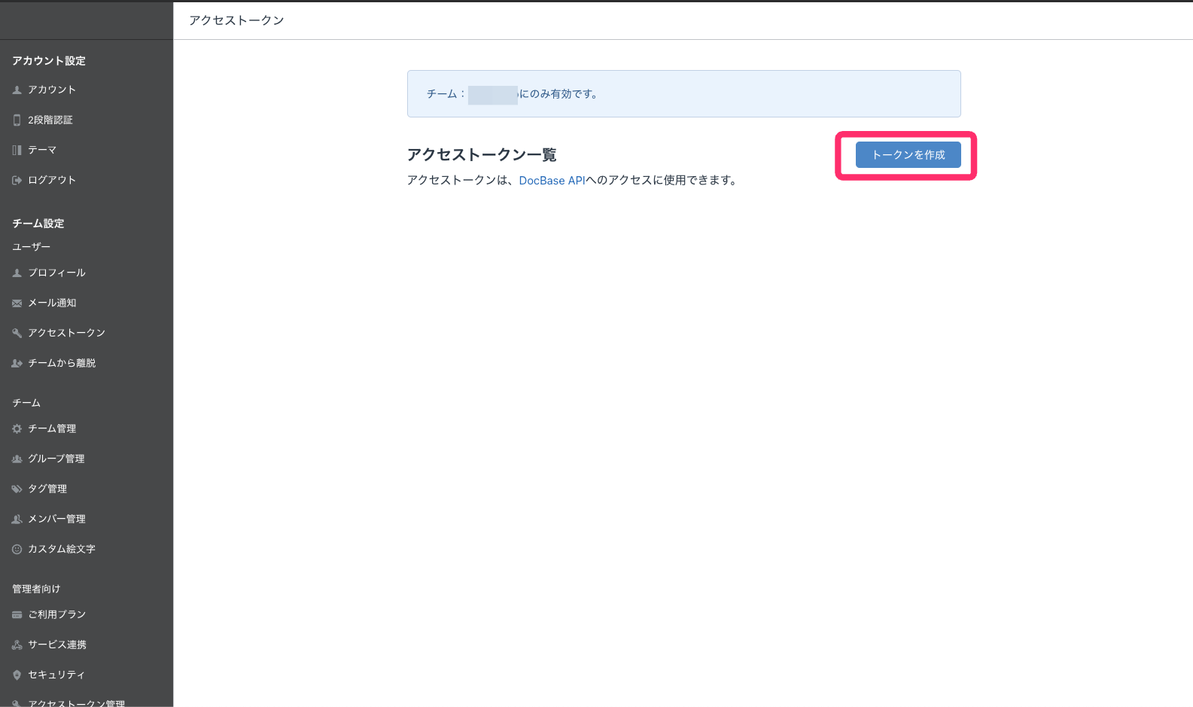The image size is (1193, 707).
Task: Open アカウント settings in sidebar
Action: (52, 90)
